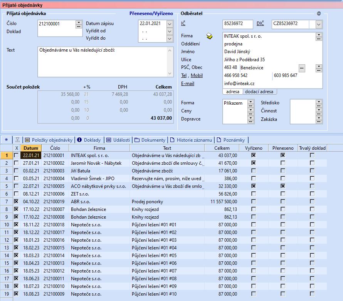Expand the Vyřídit od date dropdown

coord(170,32)
